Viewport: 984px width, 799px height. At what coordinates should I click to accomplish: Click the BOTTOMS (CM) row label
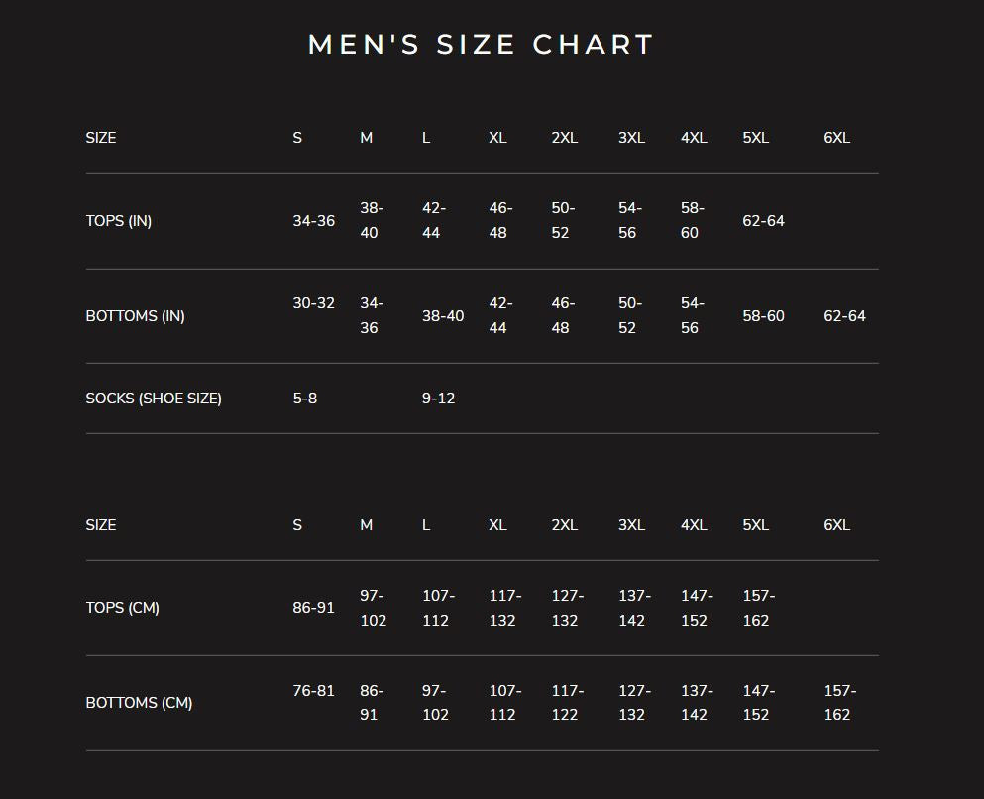[139, 703]
